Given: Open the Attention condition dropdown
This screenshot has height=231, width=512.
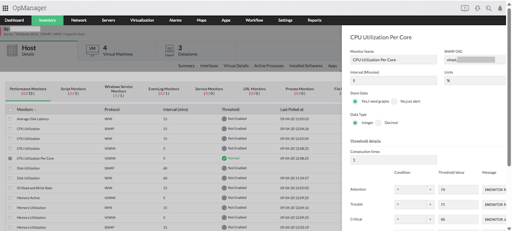Looking at the screenshot, I should tap(414, 190).
